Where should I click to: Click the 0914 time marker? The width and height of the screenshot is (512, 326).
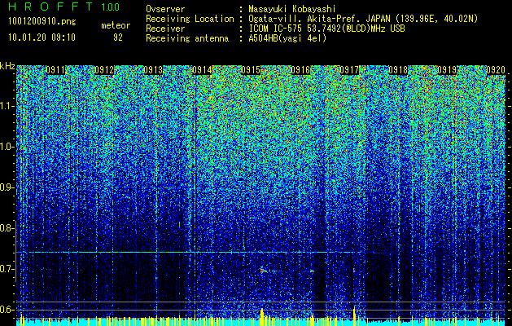pos(202,69)
